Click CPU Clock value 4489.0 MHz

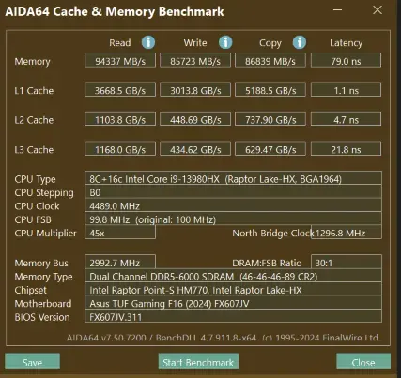pyautogui.click(x=233, y=205)
